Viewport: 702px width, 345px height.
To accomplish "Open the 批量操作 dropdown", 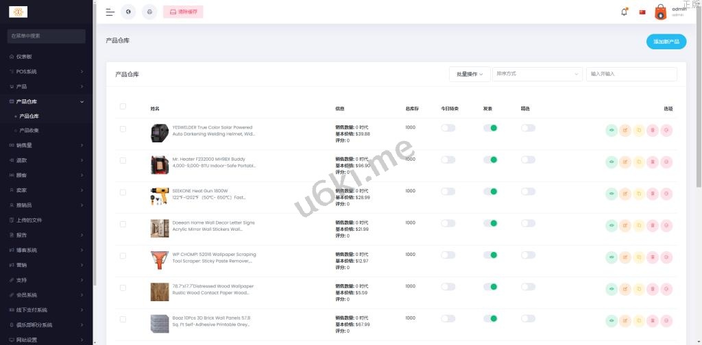I will tap(470, 74).
